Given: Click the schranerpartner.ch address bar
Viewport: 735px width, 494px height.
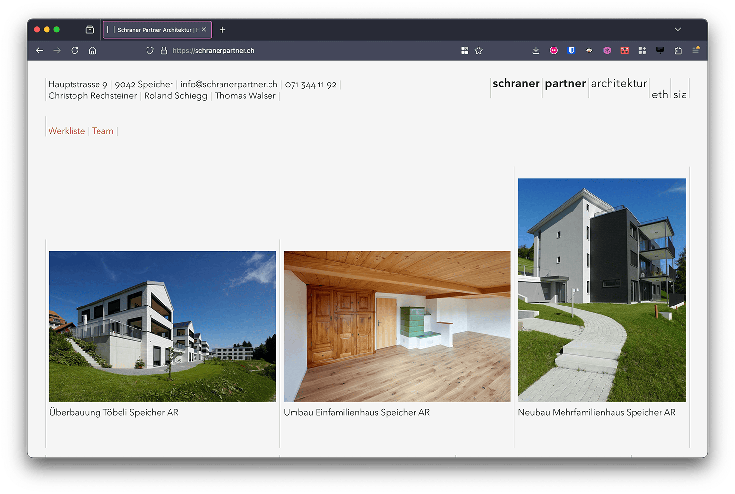Looking at the screenshot, I should [x=294, y=50].
